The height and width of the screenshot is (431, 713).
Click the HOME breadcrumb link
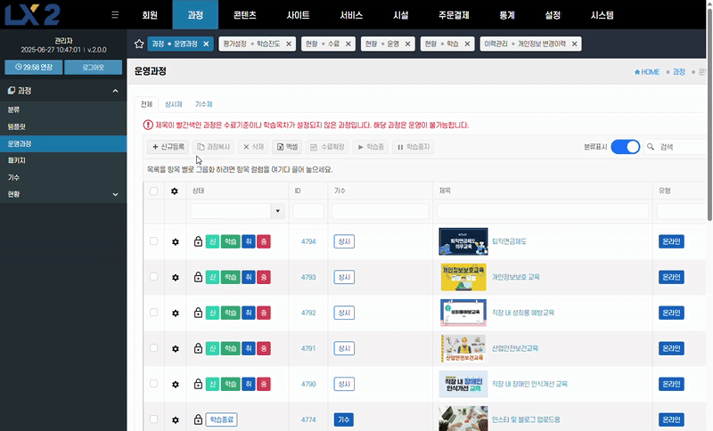point(647,72)
